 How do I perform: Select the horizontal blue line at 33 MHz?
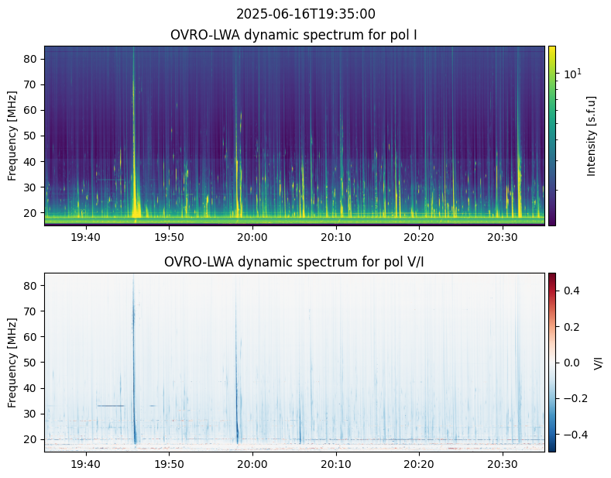(111, 405)
